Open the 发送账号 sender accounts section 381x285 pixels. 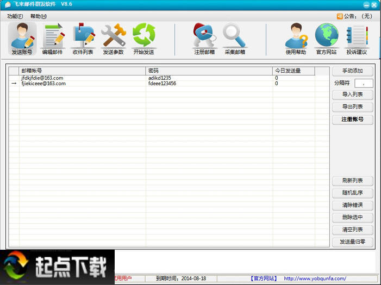click(22, 39)
